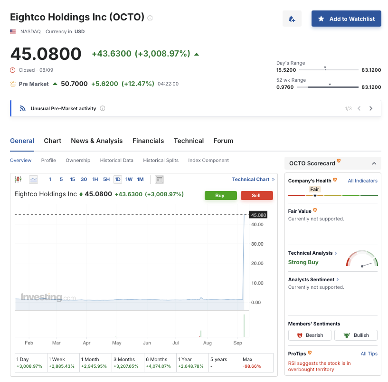Click Pro badge next to Fair Value

[x=315, y=210]
